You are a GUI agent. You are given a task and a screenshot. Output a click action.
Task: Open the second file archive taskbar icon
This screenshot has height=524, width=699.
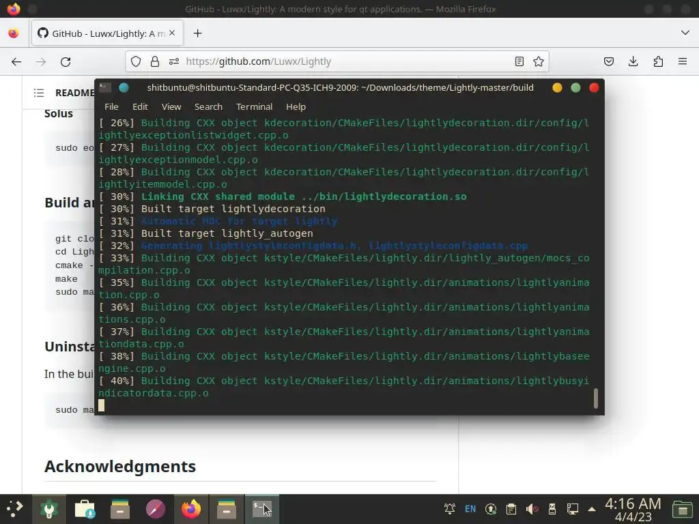[227, 509]
